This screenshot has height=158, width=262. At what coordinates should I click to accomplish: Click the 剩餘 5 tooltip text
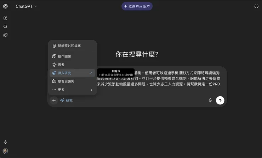116,71
